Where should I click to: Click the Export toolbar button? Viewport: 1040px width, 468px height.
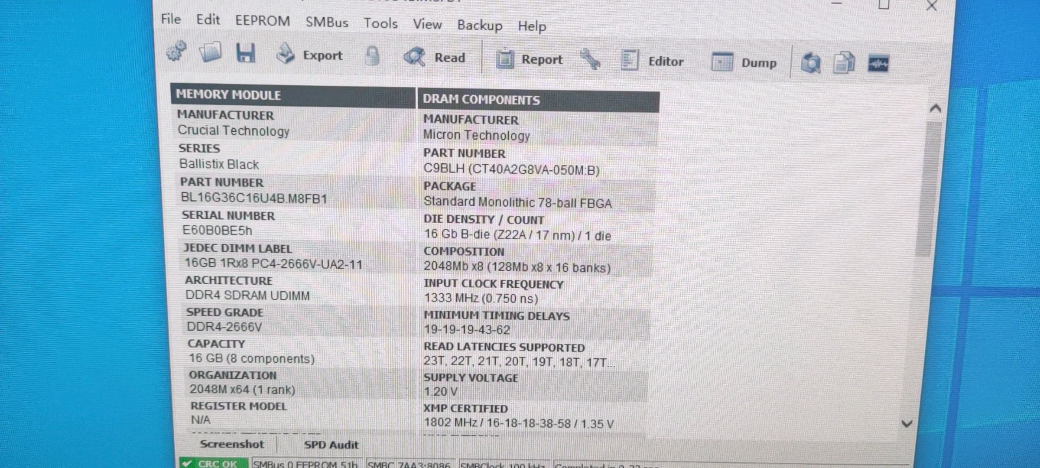coord(309,55)
